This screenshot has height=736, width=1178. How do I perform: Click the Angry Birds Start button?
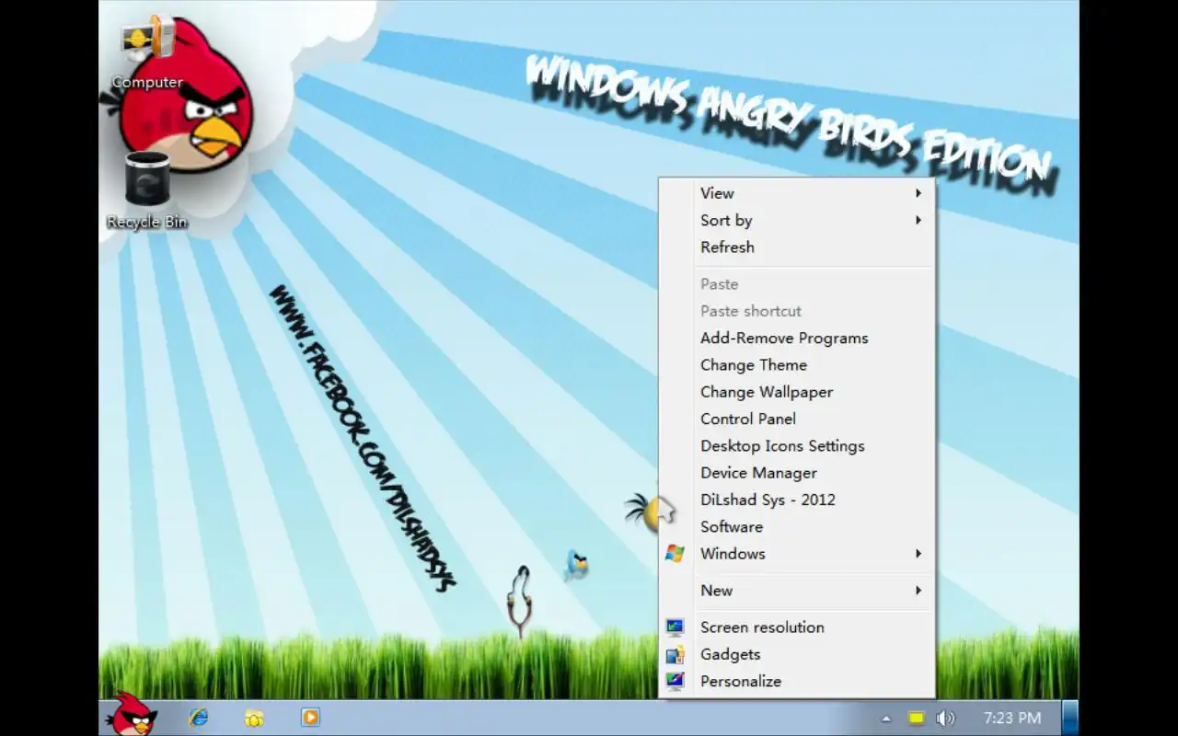(132, 716)
